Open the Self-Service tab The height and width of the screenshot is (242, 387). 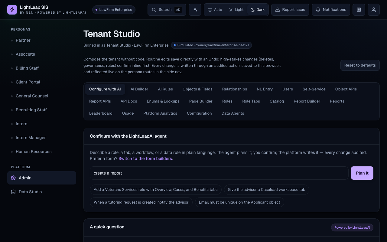(x=314, y=89)
